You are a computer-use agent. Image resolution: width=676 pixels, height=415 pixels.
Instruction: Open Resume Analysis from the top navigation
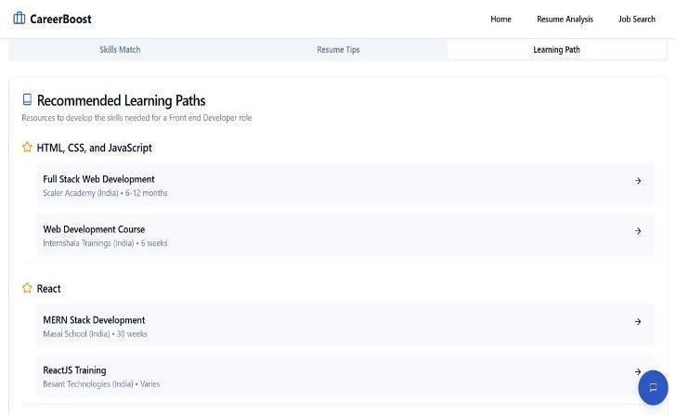pos(565,19)
